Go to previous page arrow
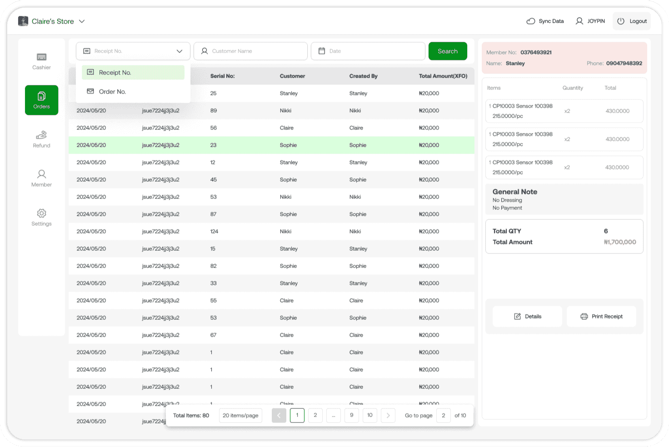The image size is (669, 447). [279, 415]
